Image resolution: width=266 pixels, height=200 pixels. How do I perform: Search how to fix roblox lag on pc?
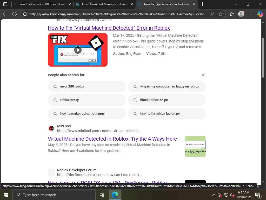coord(167,114)
